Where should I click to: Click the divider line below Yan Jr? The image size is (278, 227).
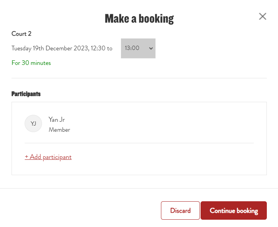139,143
